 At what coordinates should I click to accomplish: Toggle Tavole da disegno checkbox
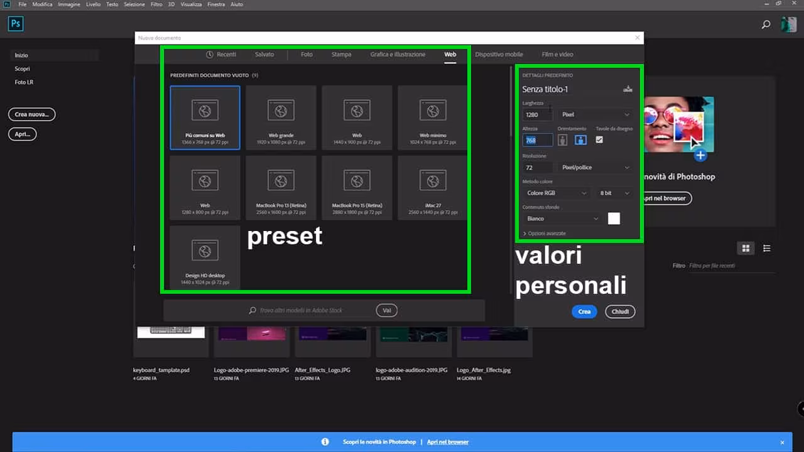(599, 139)
